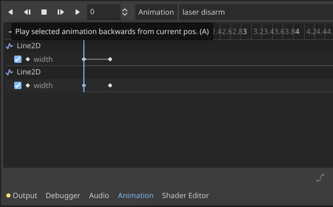The image size is (333, 207).
Task: Disable first Line2D width track checkbox
Action: pos(18,59)
